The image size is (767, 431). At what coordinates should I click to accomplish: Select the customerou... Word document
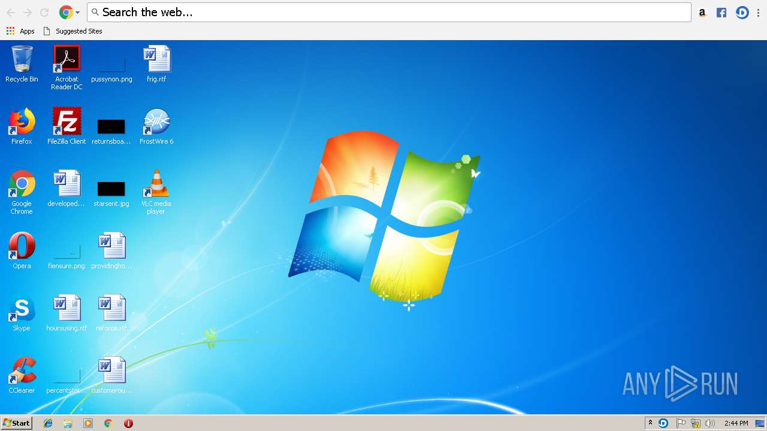point(111,375)
